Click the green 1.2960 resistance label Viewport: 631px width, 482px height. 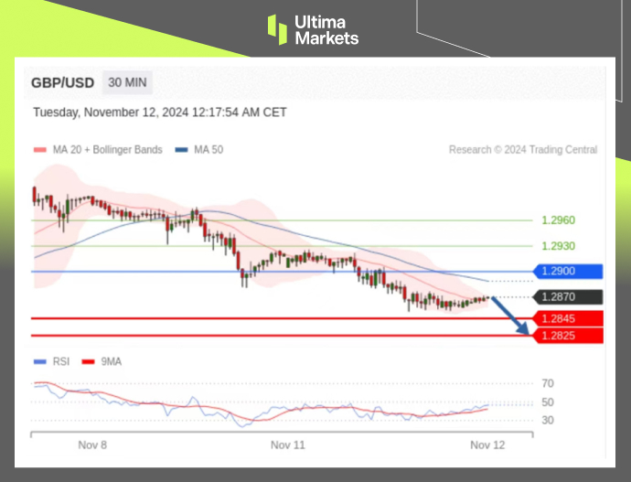coord(558,220)
